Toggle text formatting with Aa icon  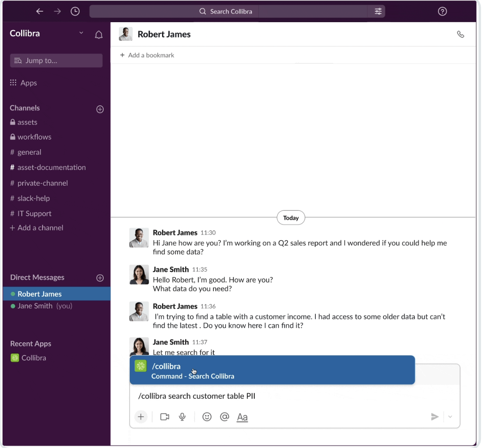[242, 417]
